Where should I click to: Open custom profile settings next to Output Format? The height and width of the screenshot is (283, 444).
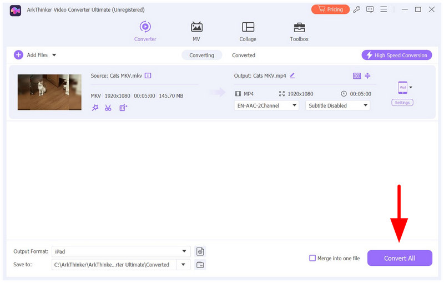click(x=200, y=251)
